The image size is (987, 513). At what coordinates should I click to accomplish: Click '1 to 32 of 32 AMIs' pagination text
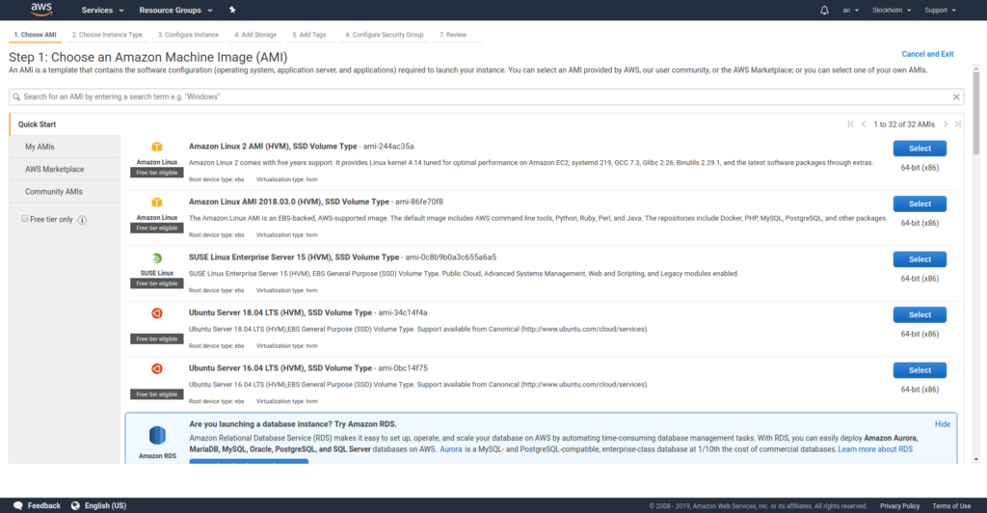click(x=904, y=124)
